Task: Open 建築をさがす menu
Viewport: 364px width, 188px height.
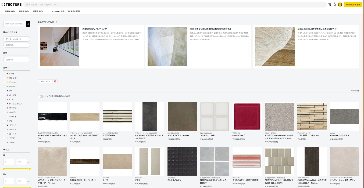Action: (10, 11)
